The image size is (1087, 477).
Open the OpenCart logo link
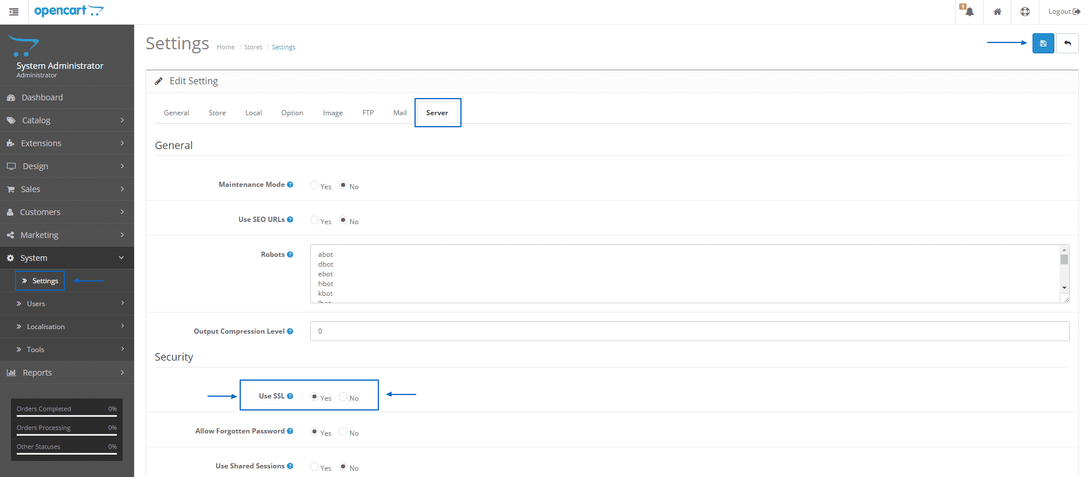click(69, 11)
